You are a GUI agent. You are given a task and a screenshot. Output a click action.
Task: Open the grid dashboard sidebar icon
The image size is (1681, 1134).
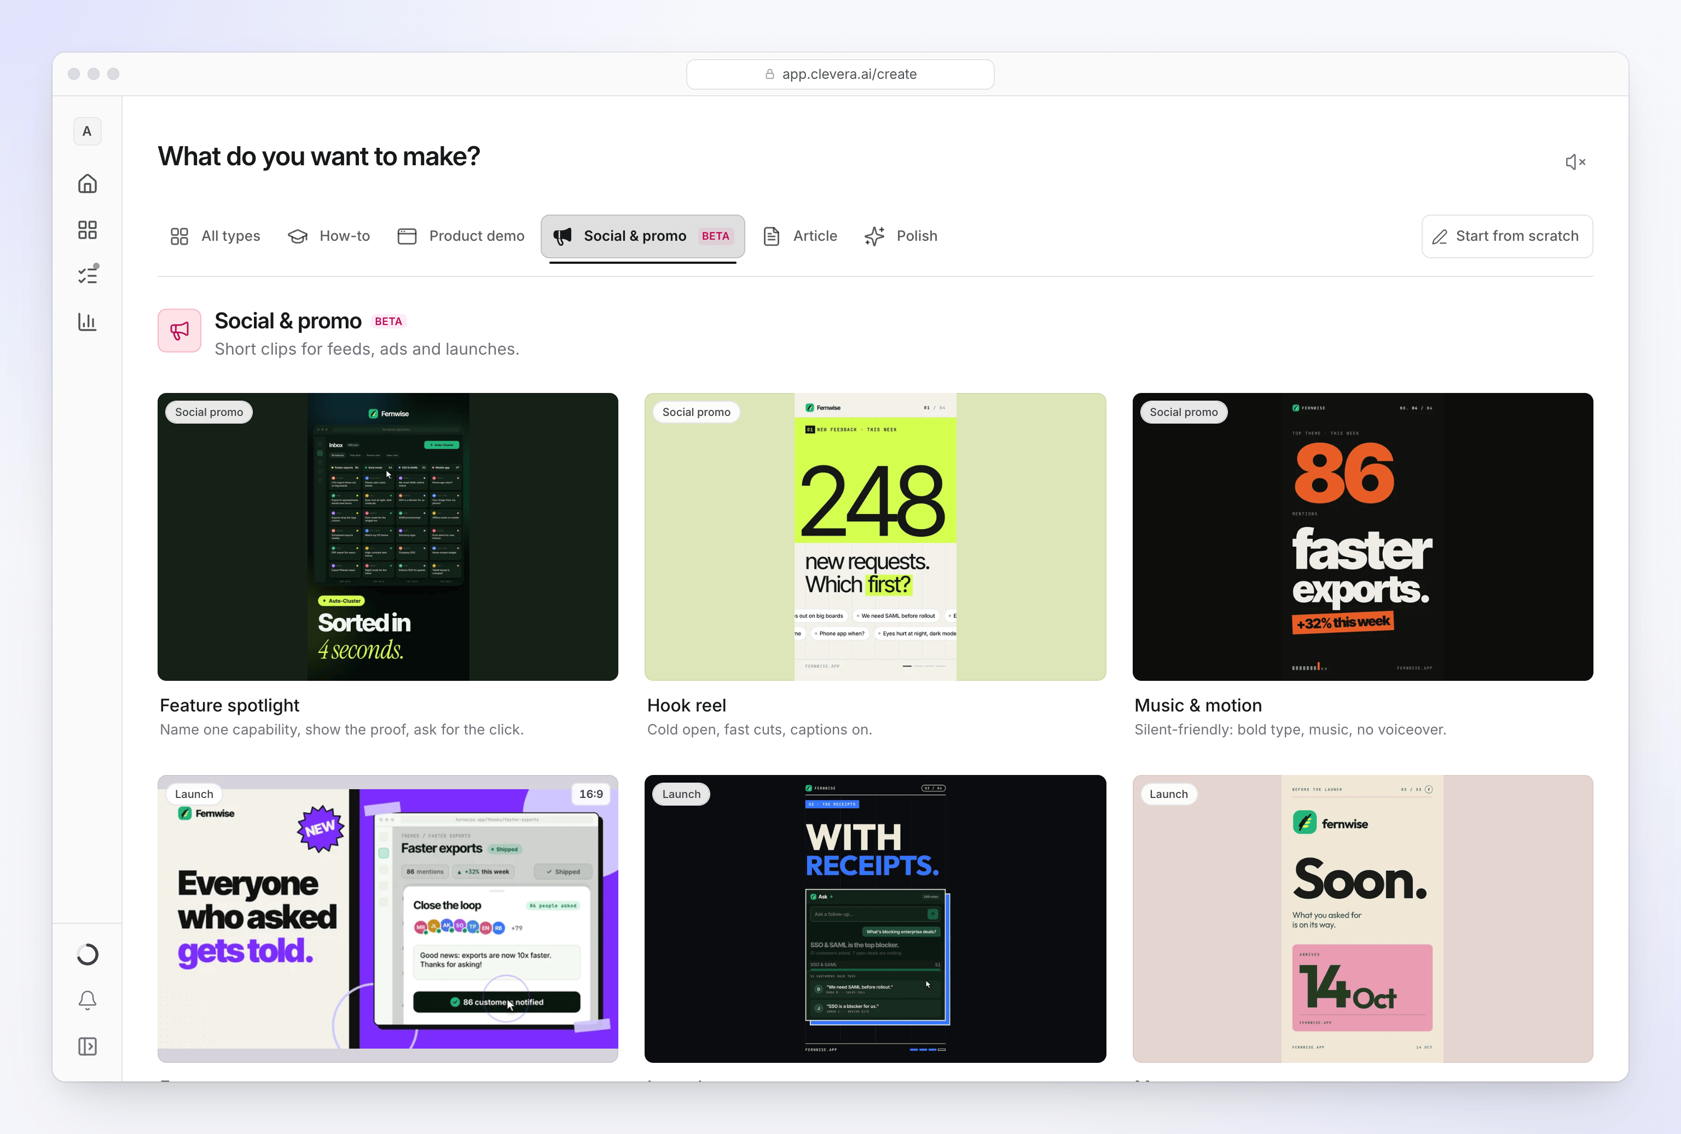click(88, 230)
